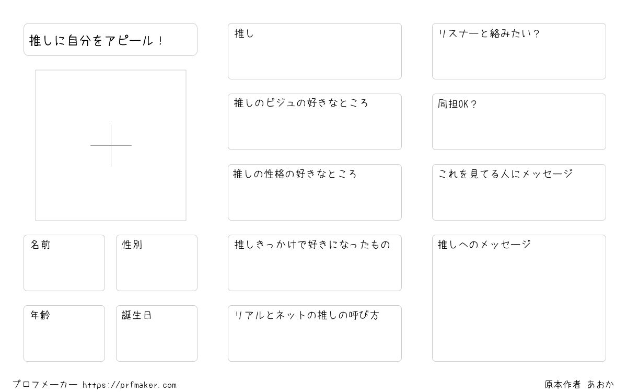The width and height of the screenshot is (627, 392).
Task: Select the リスナーと絡みたい? field
Action: [x=519, y=51]
